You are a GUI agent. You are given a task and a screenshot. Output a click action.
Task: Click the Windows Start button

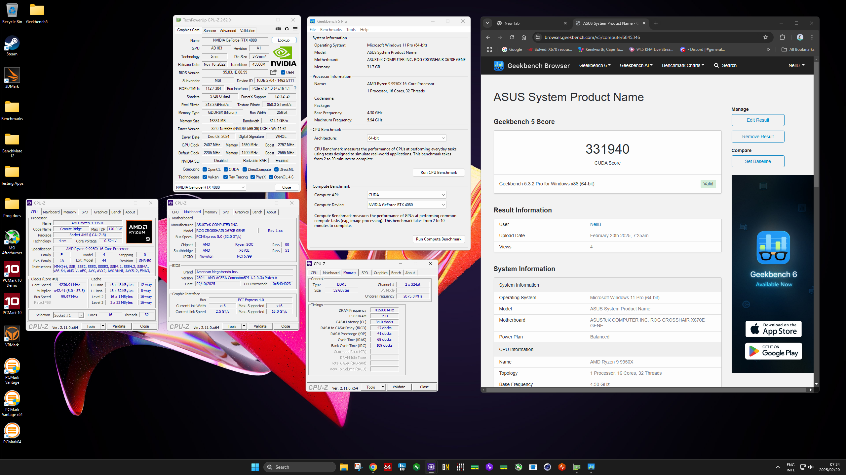coord(255,467)
